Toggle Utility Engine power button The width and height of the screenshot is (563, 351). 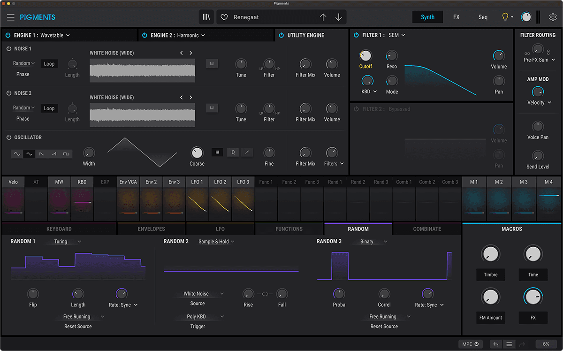pyautogui.click(x=281, y=35)
